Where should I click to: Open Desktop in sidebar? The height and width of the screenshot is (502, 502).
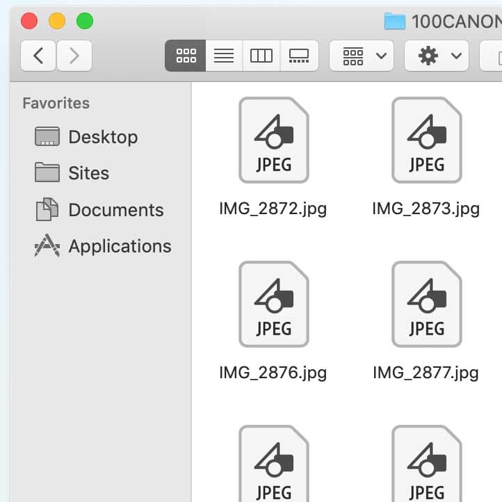click(x=86, y=137)
